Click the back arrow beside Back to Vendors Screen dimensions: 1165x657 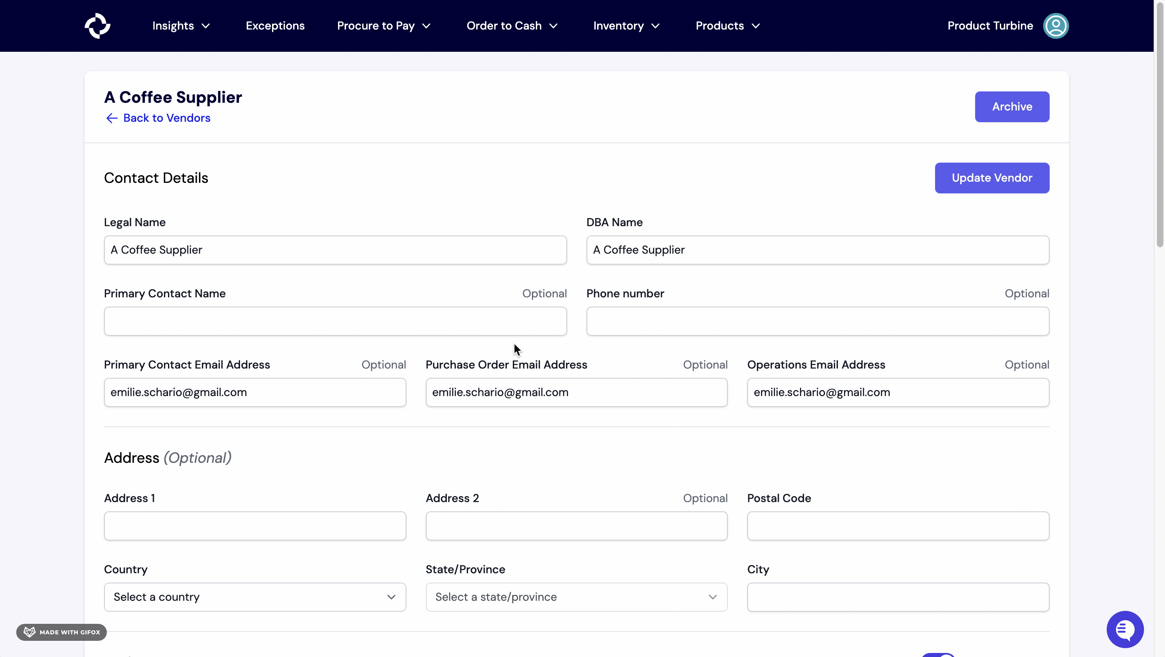tap(112, 118)
